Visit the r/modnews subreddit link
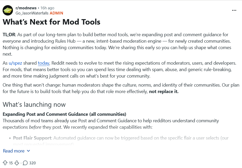Image resolution: width=242 pixels, height=168 pixels. (26, 8)
